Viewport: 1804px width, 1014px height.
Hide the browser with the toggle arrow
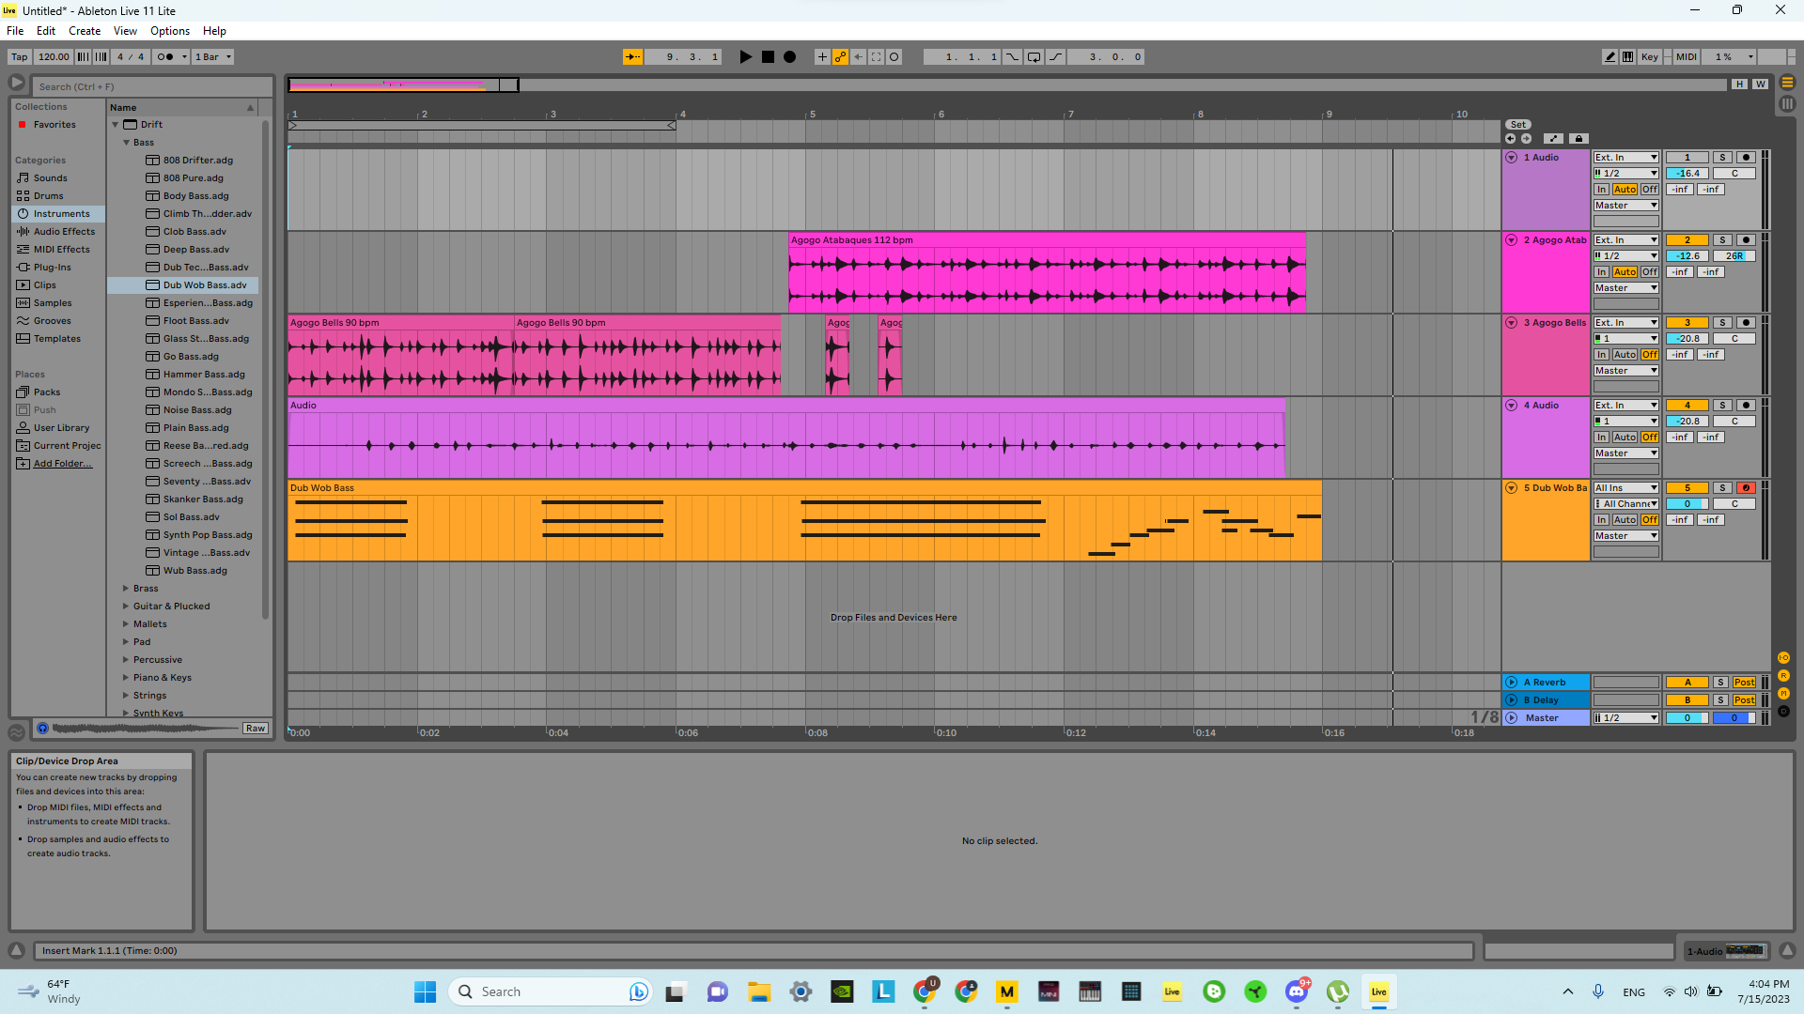[17, 84]
